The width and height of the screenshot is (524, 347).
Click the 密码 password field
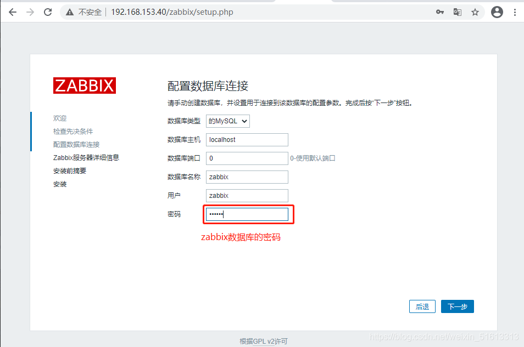247,214
